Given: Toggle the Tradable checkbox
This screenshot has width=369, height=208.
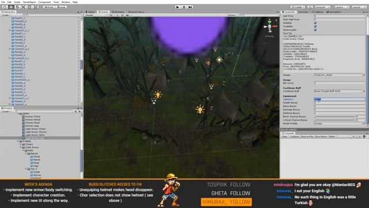Looking at the screenshot, I should click(x=315, y=27).
